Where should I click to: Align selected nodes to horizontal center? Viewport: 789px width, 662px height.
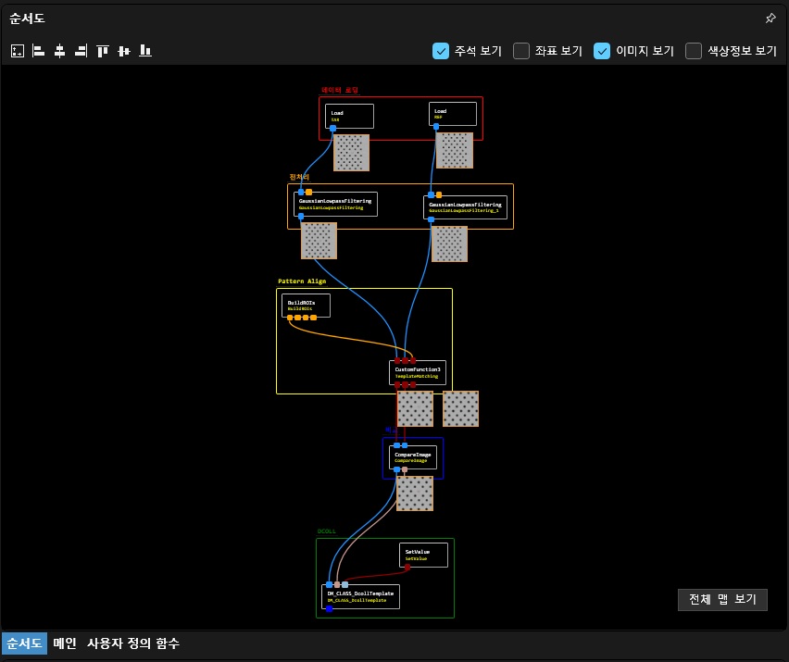point(59,51)
